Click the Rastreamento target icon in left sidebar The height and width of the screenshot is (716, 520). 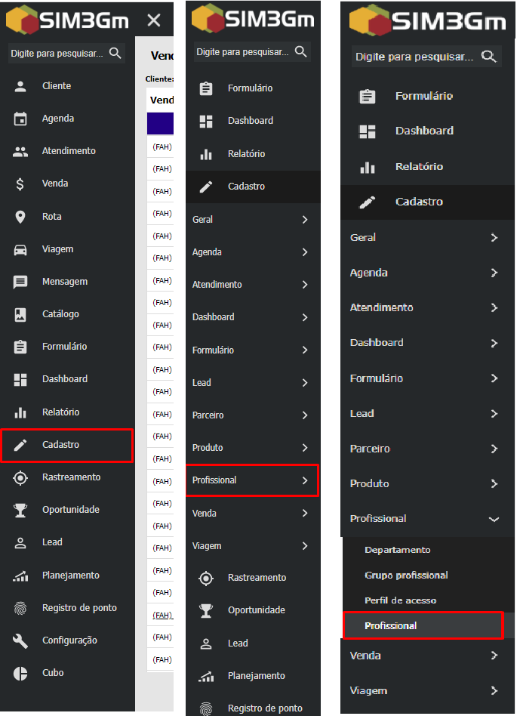20,478
